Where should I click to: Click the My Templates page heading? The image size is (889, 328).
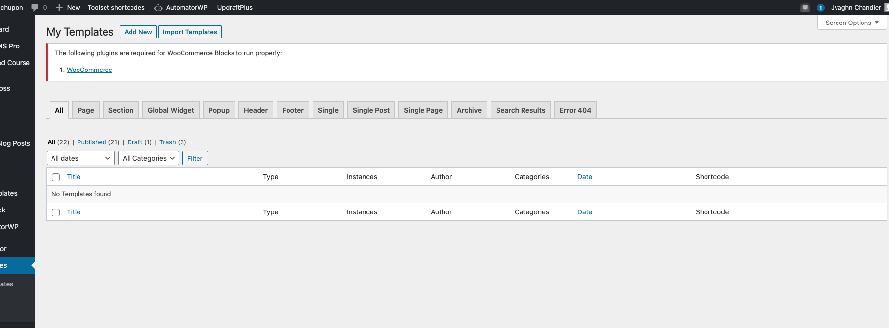[80, 32]
